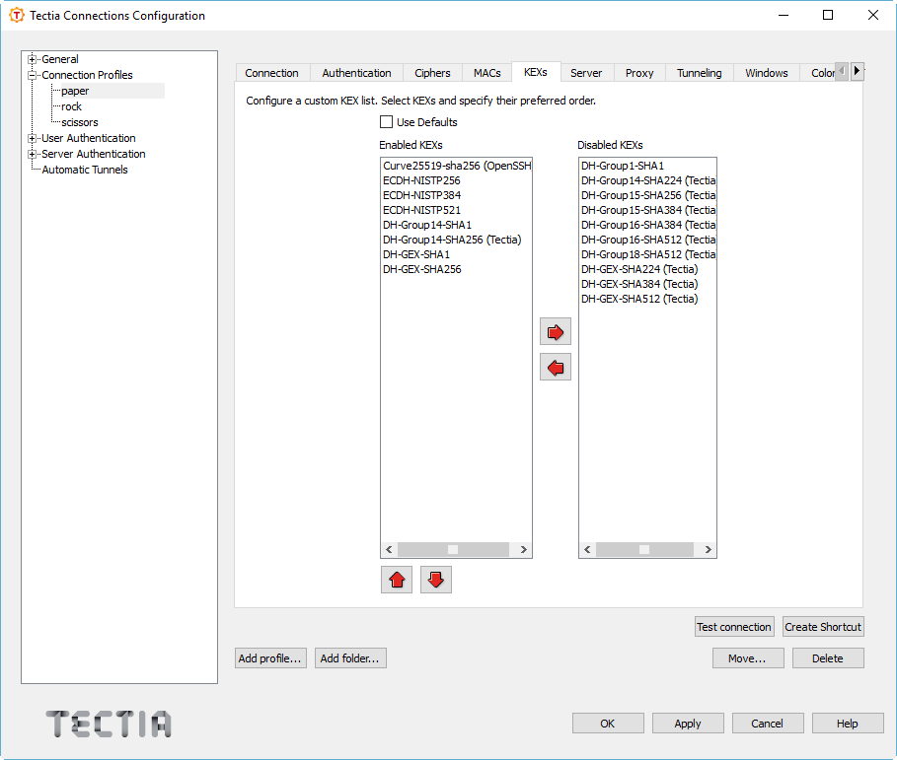Image resolution: width=897 pixels, height=760 pixels.
Task: Lower KEX priority with red down arrow
Action: pyautogui.click(x=435, y=580)
